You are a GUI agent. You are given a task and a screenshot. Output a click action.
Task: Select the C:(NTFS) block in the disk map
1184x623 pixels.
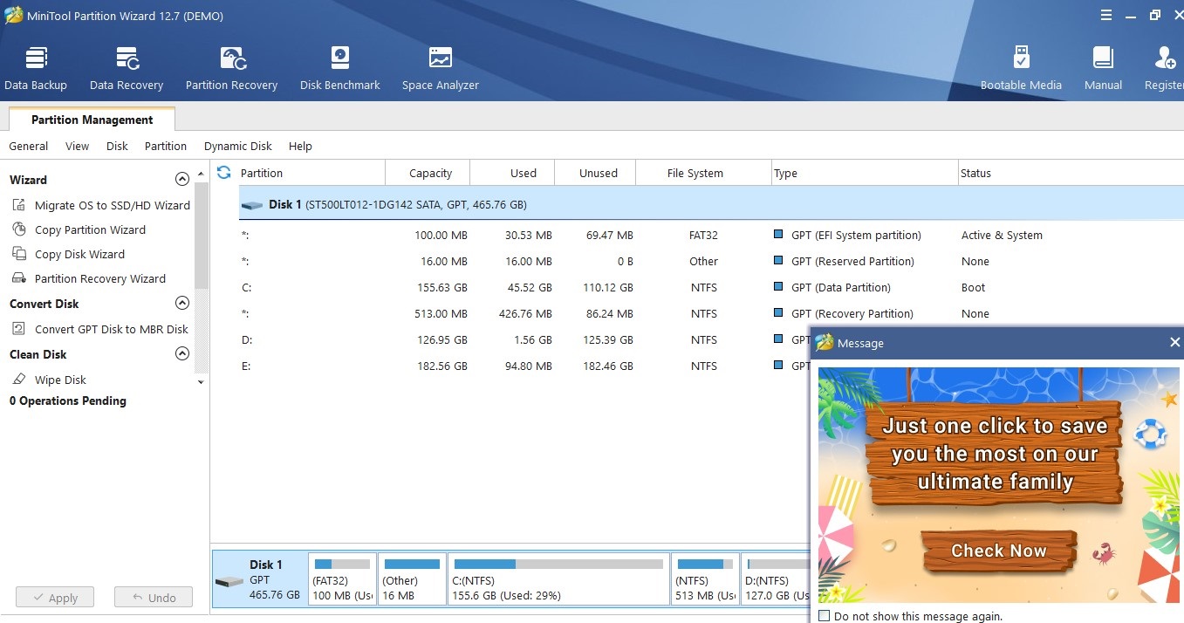[558, 579]
